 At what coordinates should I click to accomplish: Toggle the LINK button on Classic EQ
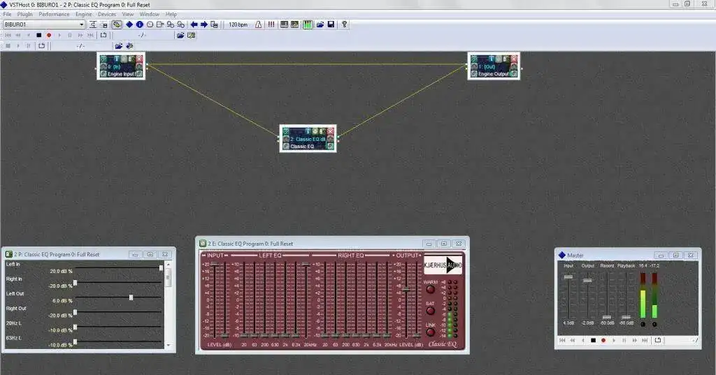430,332
